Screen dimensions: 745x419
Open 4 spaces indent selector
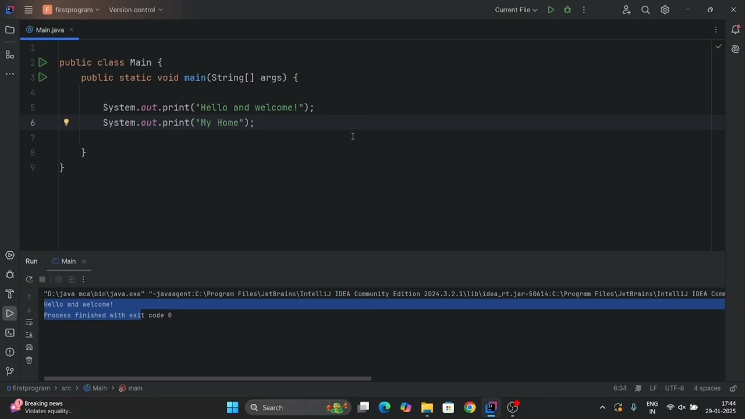(x=707, y=388)
